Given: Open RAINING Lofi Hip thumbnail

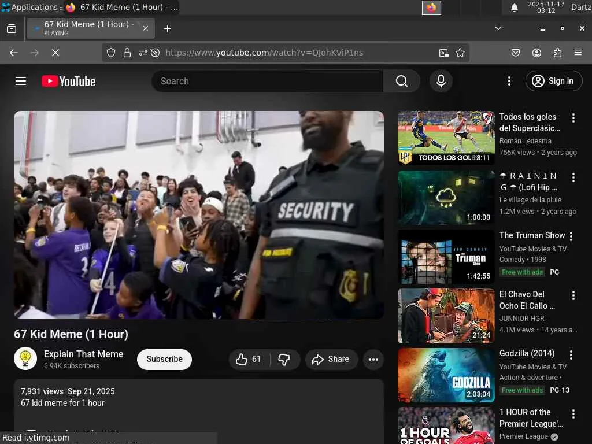Looking at the screenshot, I should click(446, 198).
